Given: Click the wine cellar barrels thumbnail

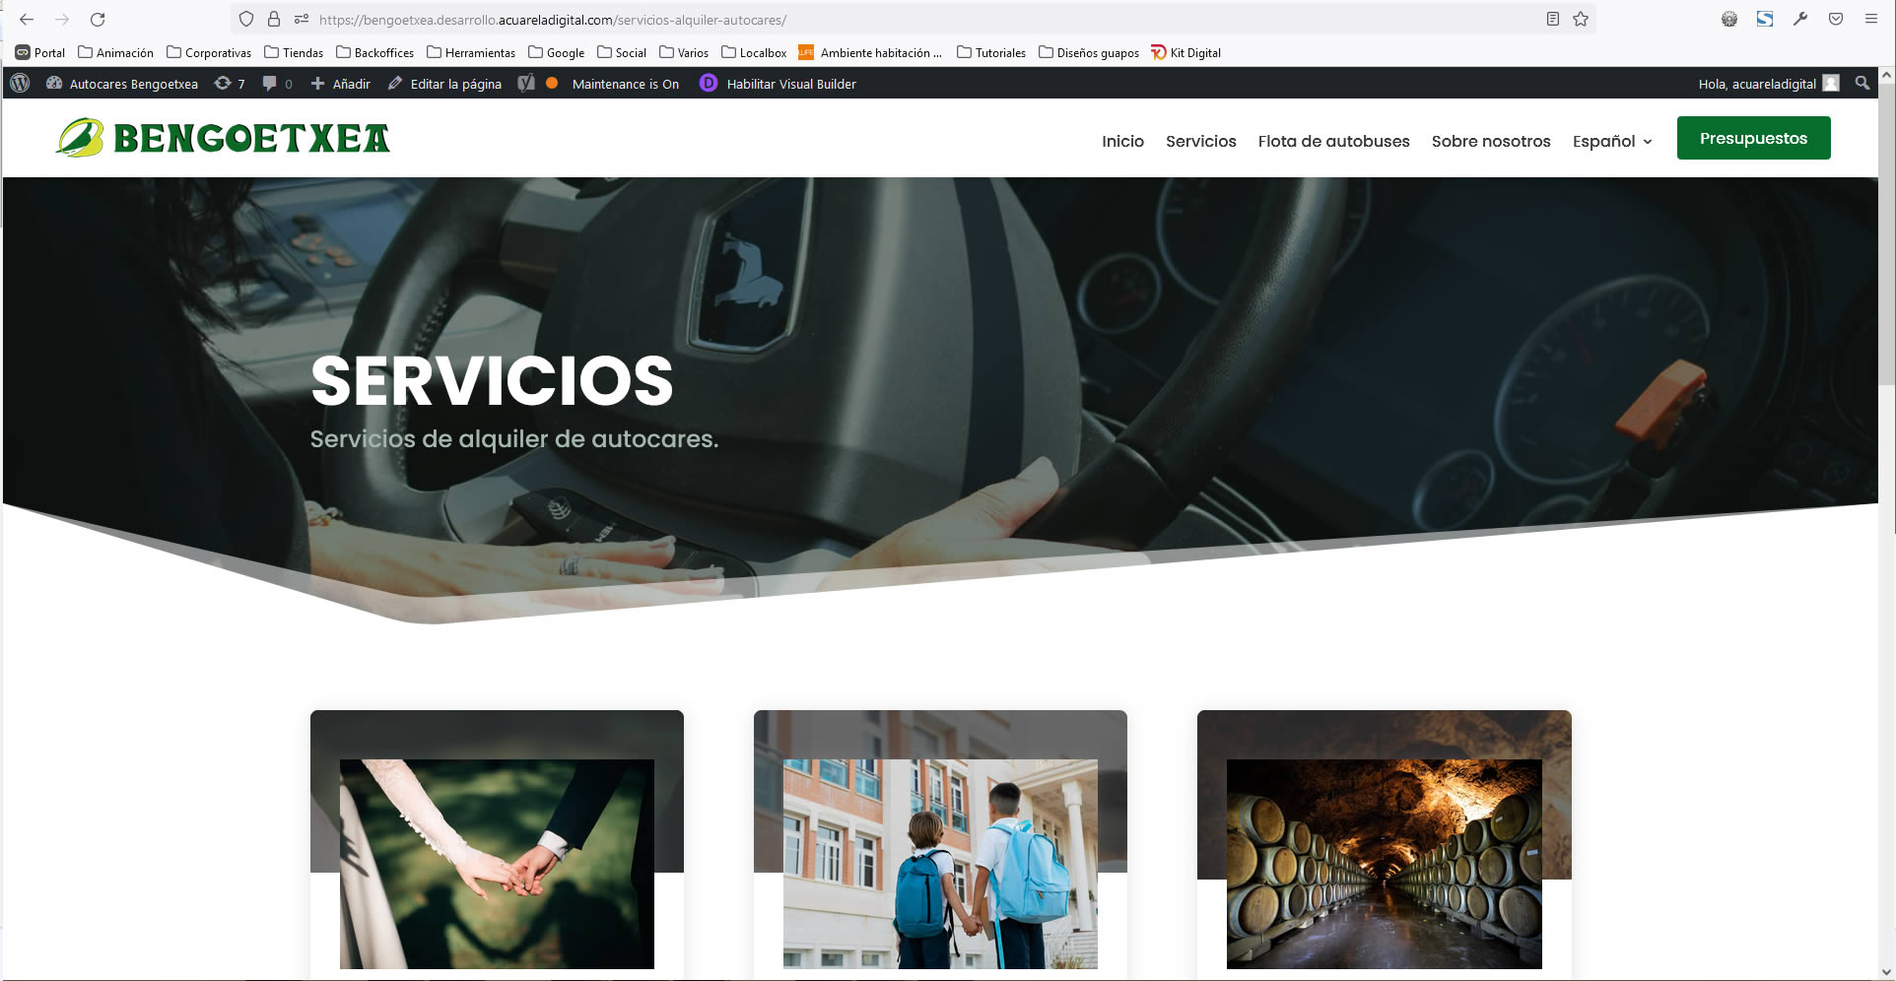Looking at the screenshot, I should [x=1384, y=864].
